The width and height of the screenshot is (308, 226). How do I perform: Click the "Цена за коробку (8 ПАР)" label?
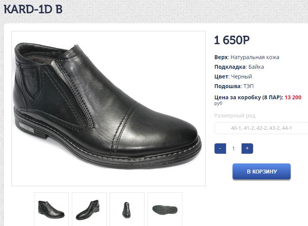point(248,97)
